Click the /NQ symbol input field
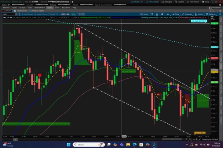The width and height of the screenshot is (223, 148). 9,14
